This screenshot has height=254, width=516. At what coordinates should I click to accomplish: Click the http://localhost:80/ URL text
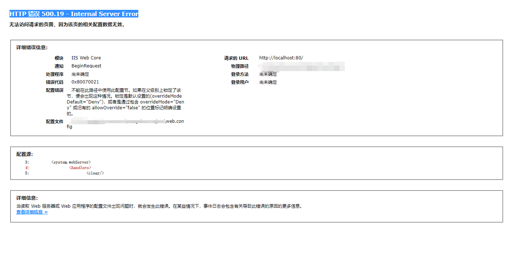[281, 58]
